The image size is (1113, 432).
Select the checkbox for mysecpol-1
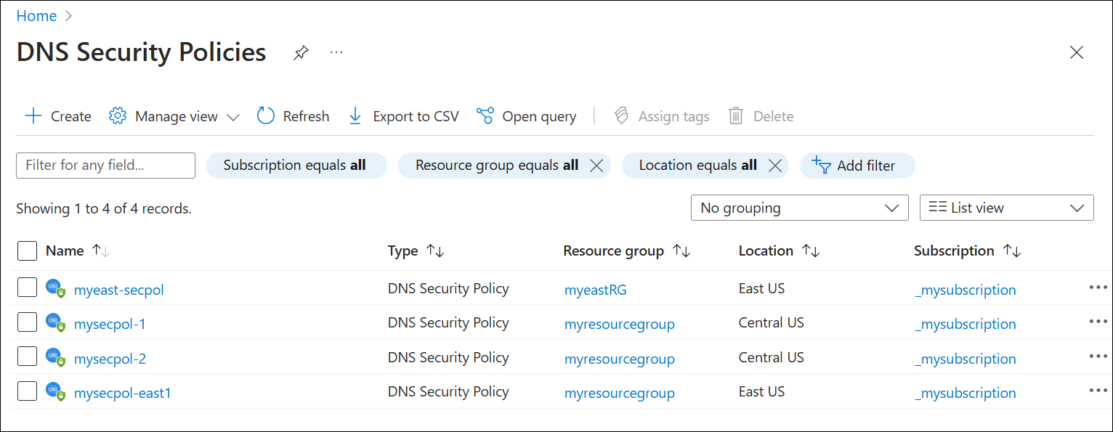point(27,321)
